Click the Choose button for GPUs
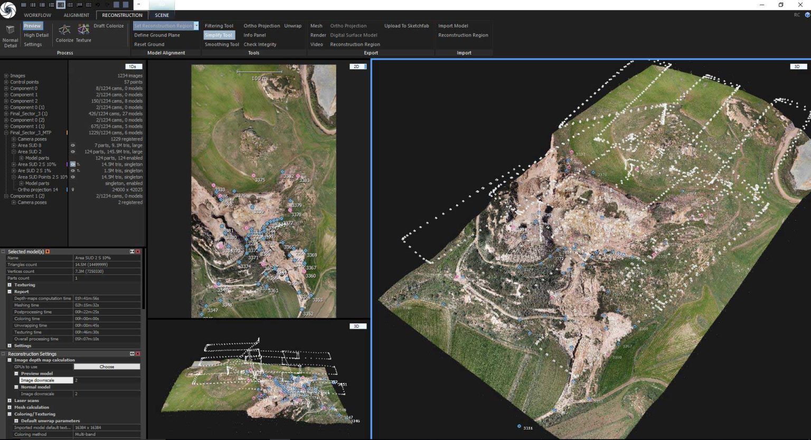The image size is (811, 440). (107, 367)
